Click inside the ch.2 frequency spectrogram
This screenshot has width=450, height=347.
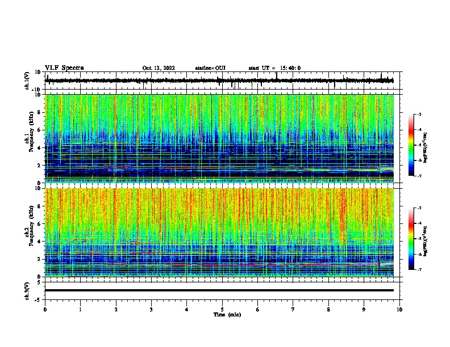pos(219,232)
